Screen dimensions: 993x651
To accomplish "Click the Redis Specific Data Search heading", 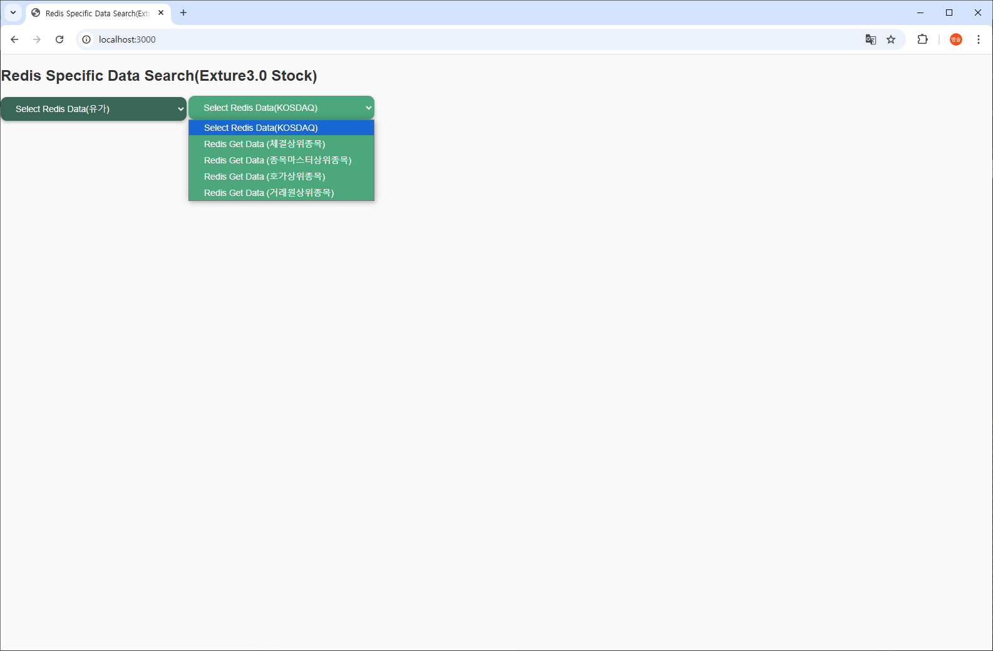I will tap(159, 76).
